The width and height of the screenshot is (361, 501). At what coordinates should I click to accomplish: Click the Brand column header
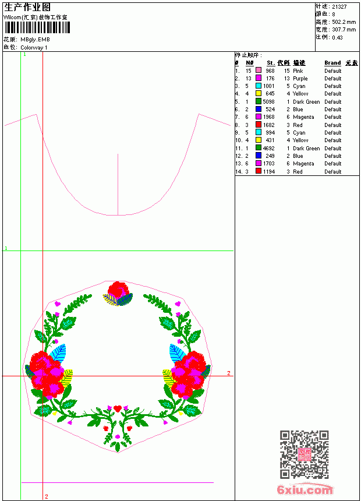332,63
